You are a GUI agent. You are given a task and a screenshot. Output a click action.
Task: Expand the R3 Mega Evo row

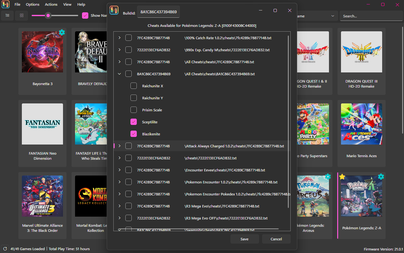[x=119, y=206]
